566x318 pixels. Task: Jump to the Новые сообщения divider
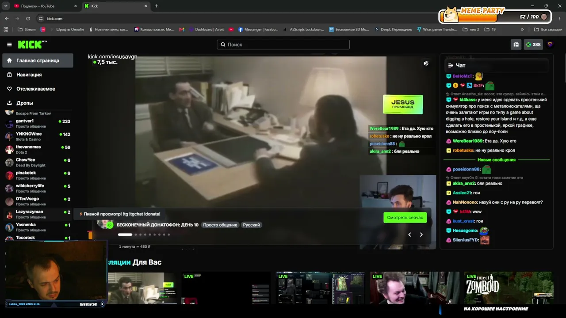point(497,160)
